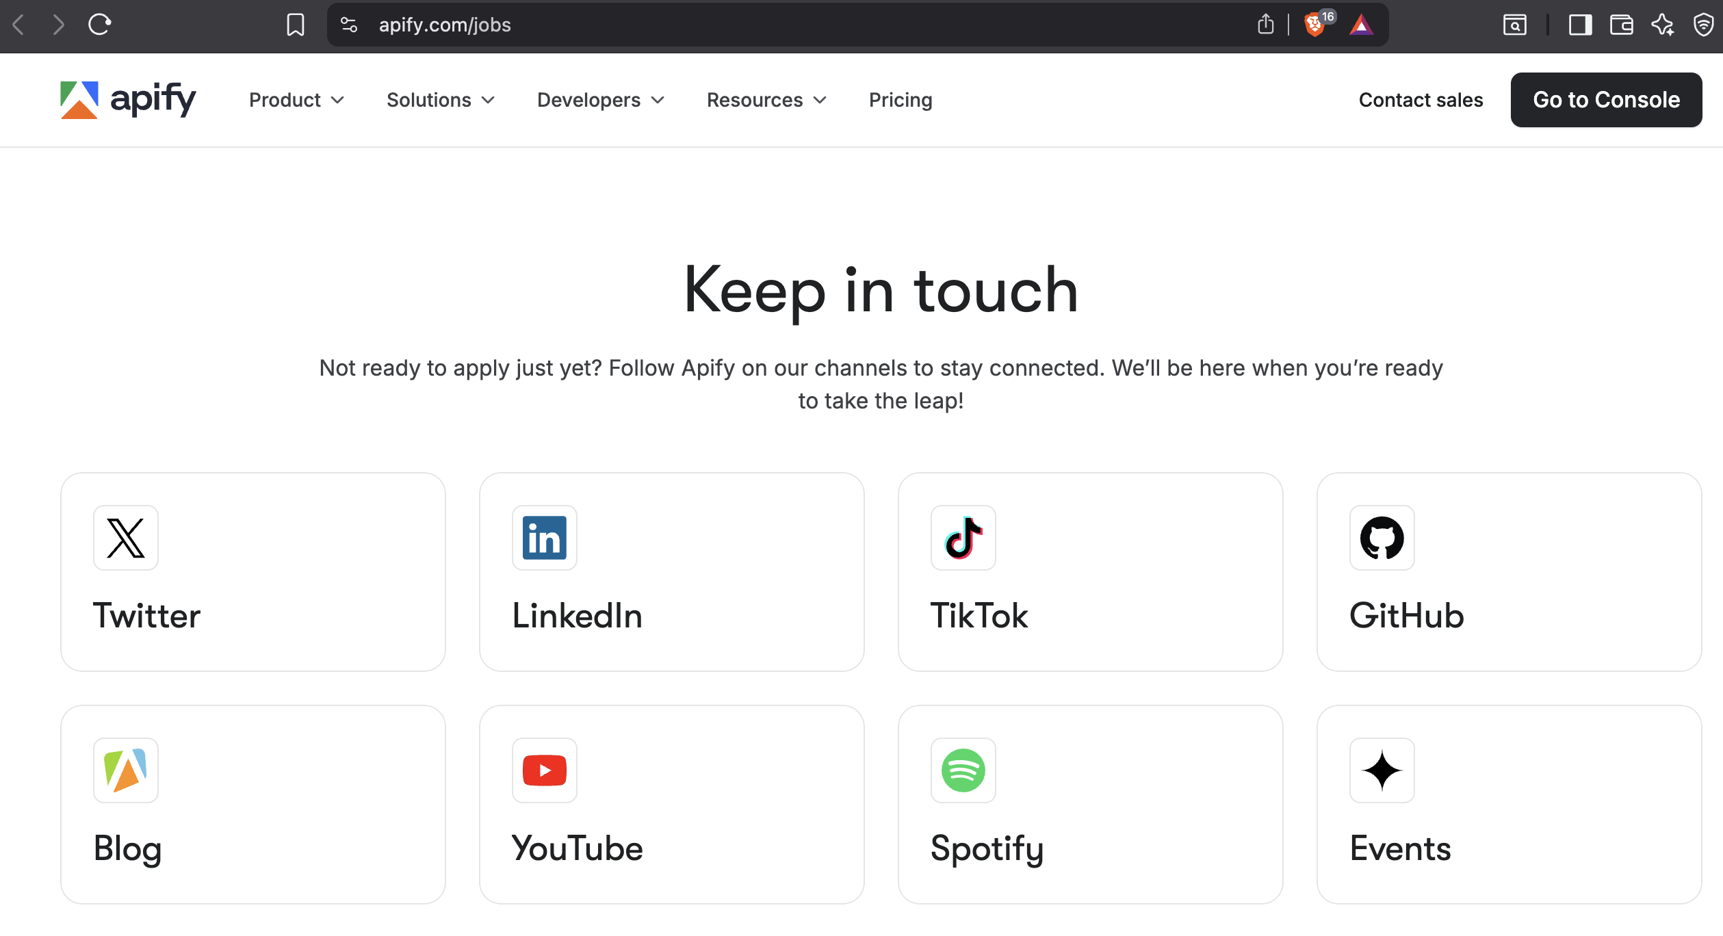
Task: Open the GitHub card title link
Action: point(1407,616)
